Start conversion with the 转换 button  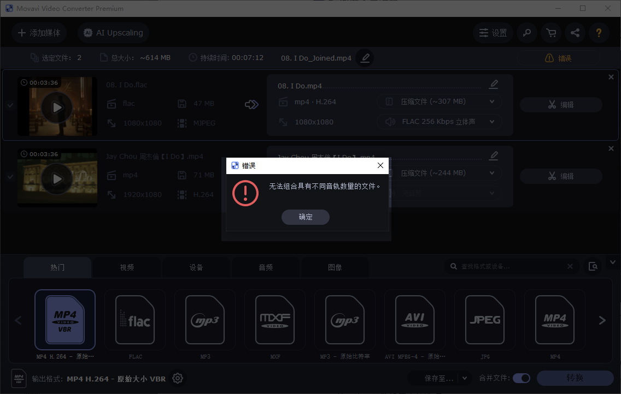pos(575,378)
